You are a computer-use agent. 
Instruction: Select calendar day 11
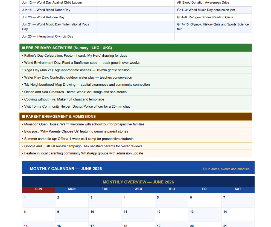pyautogui.click(x=138, y=215)
